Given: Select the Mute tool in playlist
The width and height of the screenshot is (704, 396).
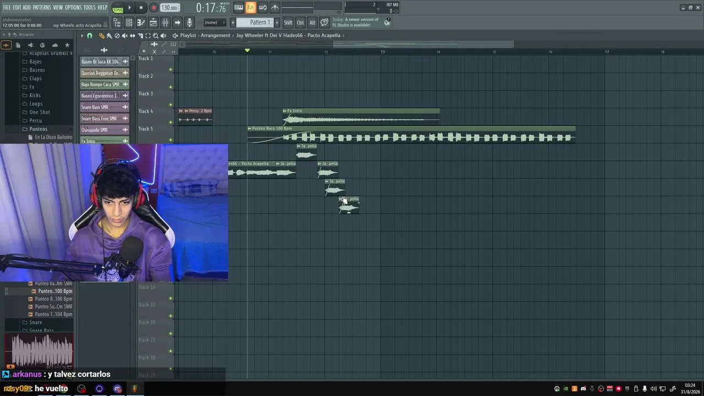Looking at the screenshot, I should click(124, 36).
